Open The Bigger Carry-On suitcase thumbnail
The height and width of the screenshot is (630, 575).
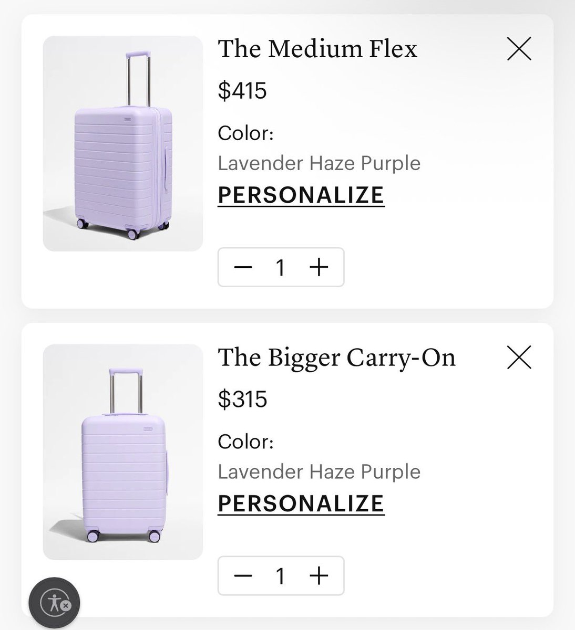tap(122, 452)
